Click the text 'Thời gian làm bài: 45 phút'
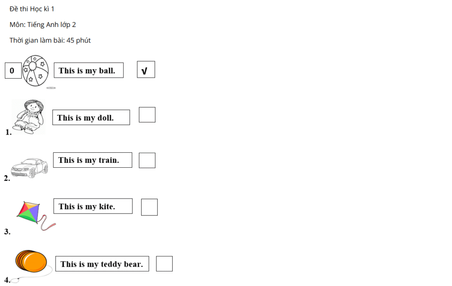This screenshot has height=286, width=452. pos(50,40)
